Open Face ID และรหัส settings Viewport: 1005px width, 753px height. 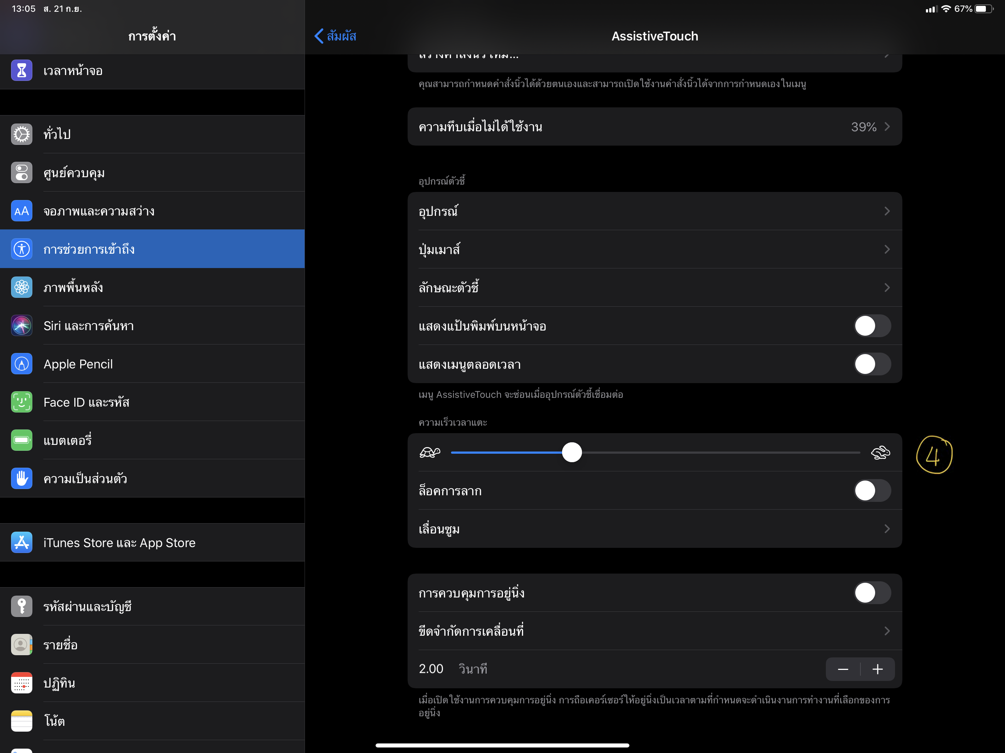point(152,402)
